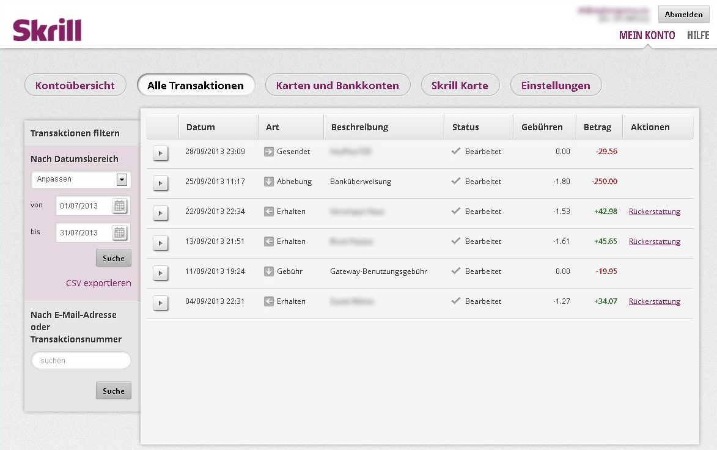Expand the 04/09/2013 22:31 transaction row

[160, 303]
